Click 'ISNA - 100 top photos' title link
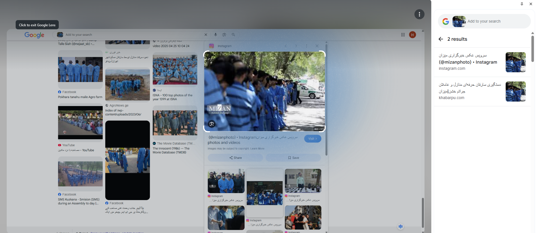537x233 pixels. point(173,97)
